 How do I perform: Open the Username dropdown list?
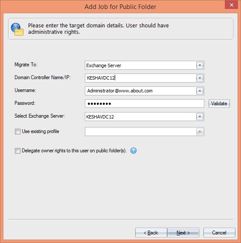200,91
